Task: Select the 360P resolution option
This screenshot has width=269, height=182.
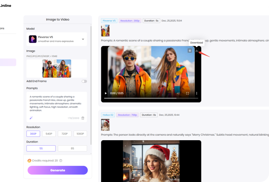Action: coord(33,134)
